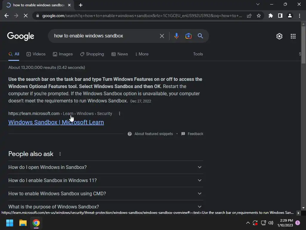306x230 pixels.
Task: Click the 'Dec 27, 2022' snippet date
Action: tap(140, 101)
